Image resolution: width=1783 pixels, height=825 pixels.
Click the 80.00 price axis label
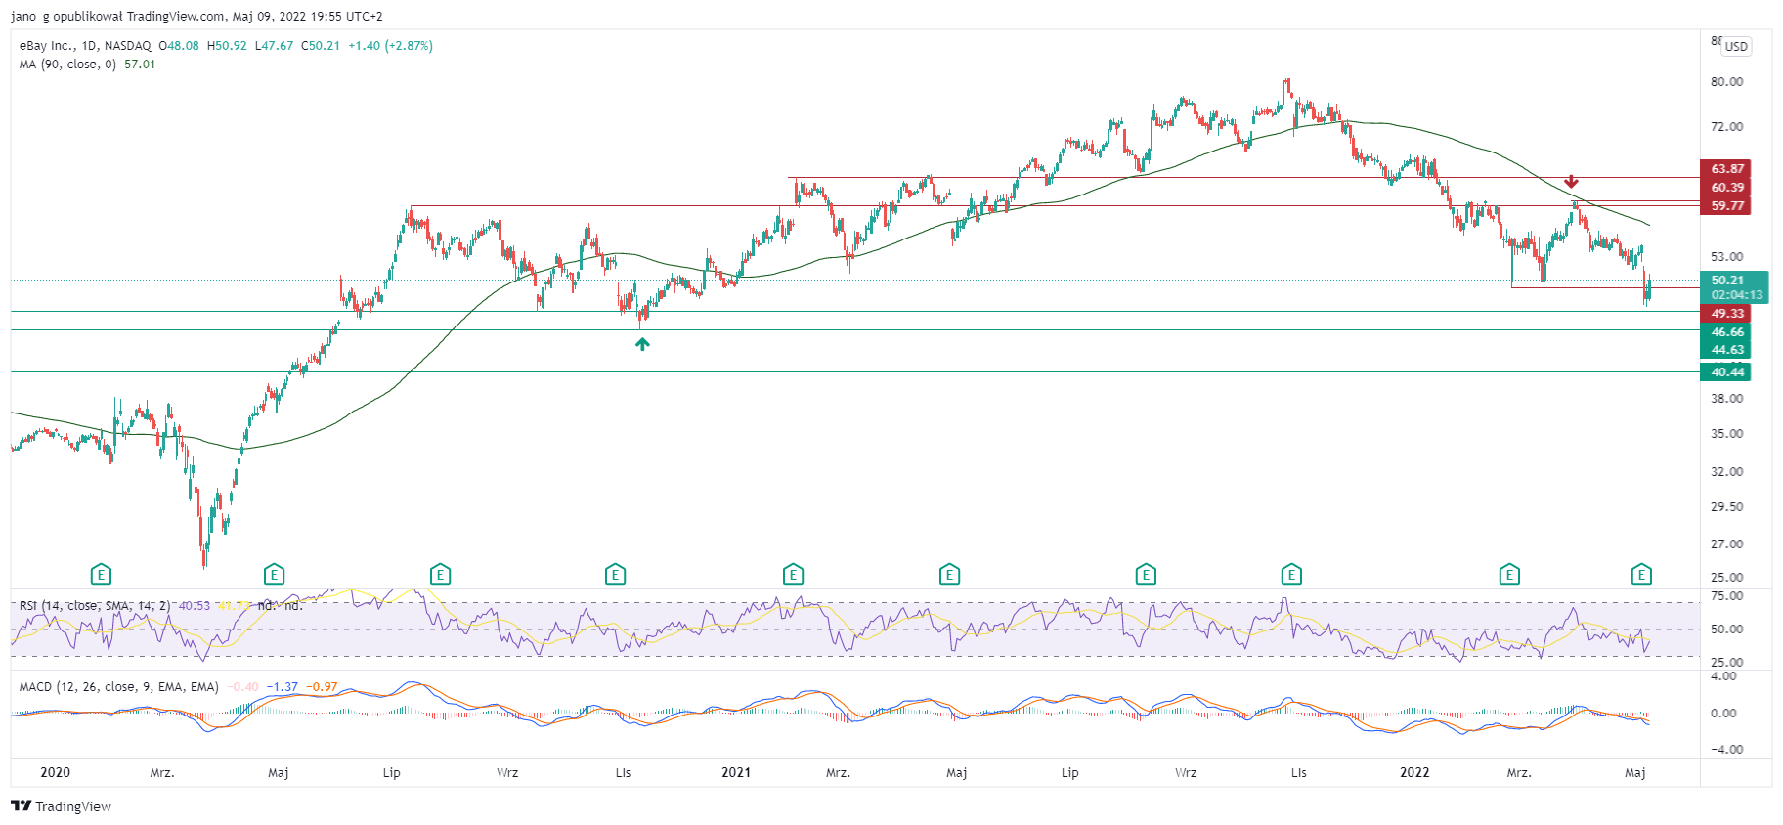(x=1726, y=82)
